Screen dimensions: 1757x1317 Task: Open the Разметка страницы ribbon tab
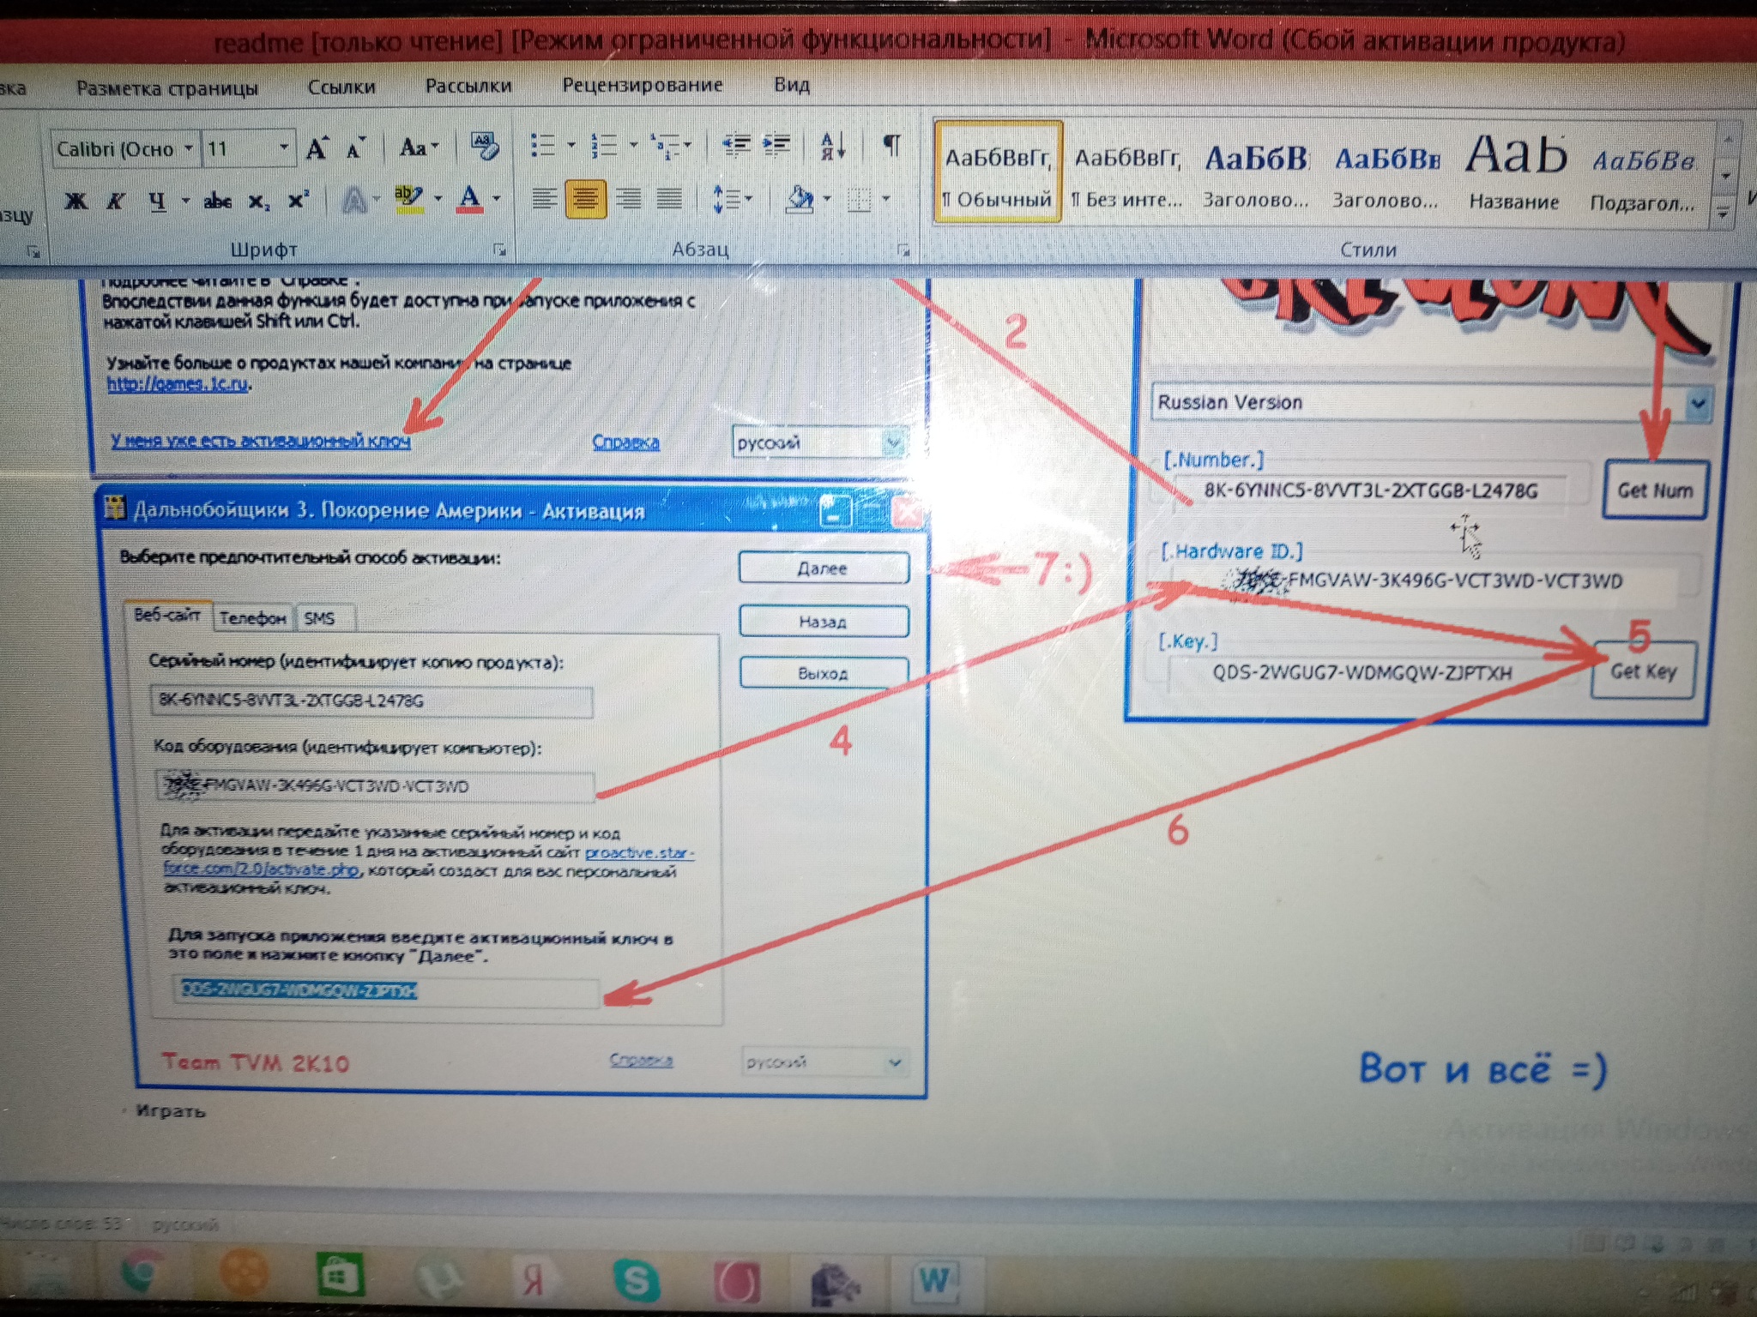[x=167, y=89]
